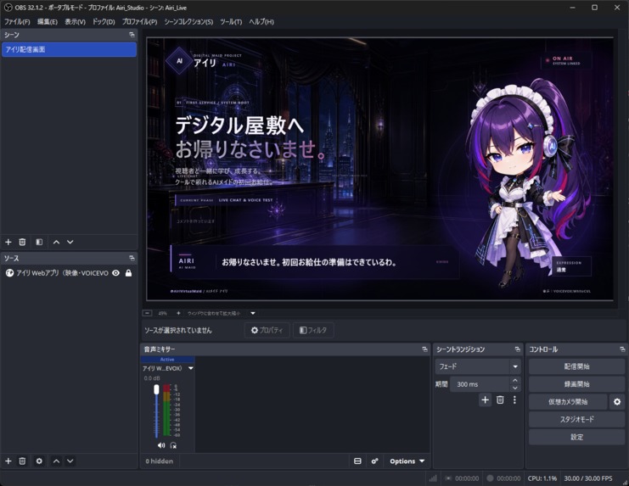Pop out the シーントランジション dock panel

click(518, 349)
